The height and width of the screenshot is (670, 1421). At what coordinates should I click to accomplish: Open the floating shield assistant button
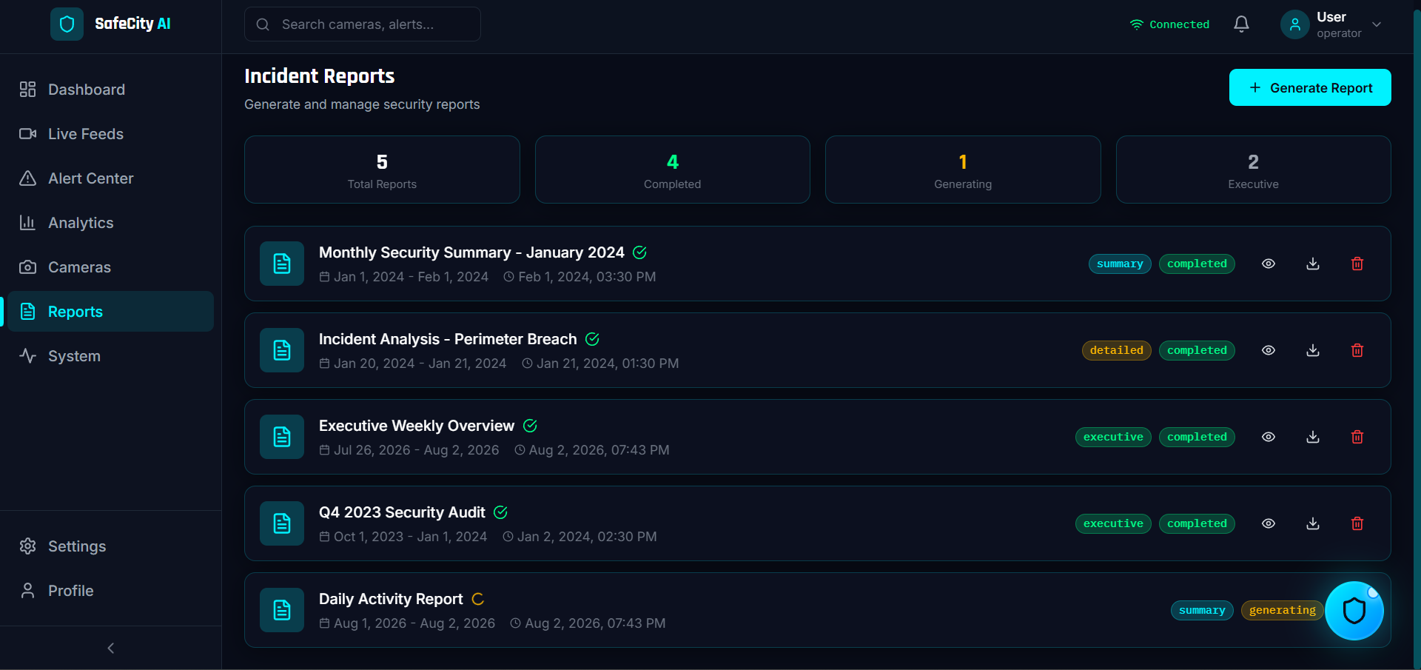(x=1354, y=611)
